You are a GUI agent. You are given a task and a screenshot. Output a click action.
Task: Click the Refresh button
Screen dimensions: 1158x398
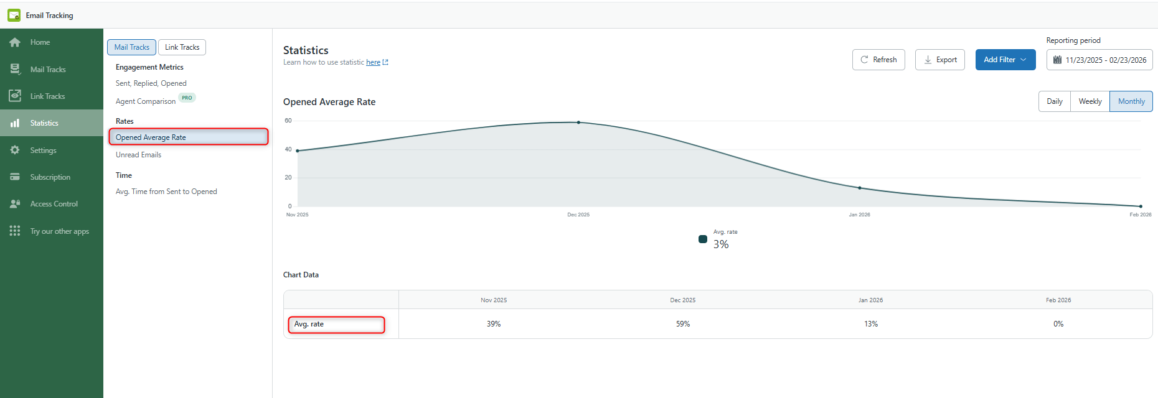point(878,60)
